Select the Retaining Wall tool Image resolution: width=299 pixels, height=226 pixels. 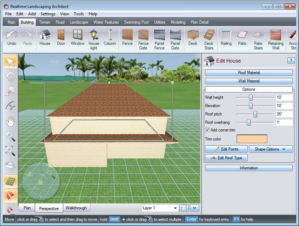[x=276, y=40]
